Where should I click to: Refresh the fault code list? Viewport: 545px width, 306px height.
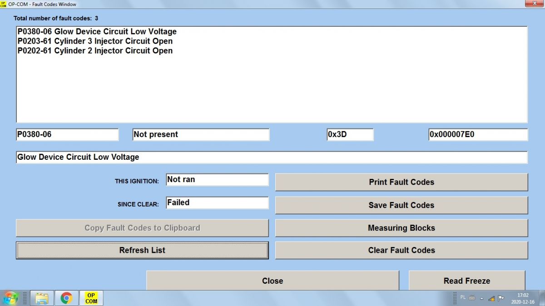point(142,250)
